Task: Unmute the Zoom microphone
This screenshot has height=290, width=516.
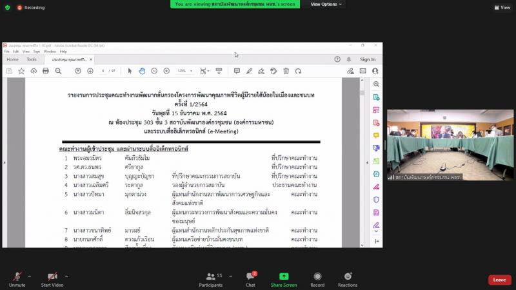Action: pyautogui.click(x=17, y=280)
